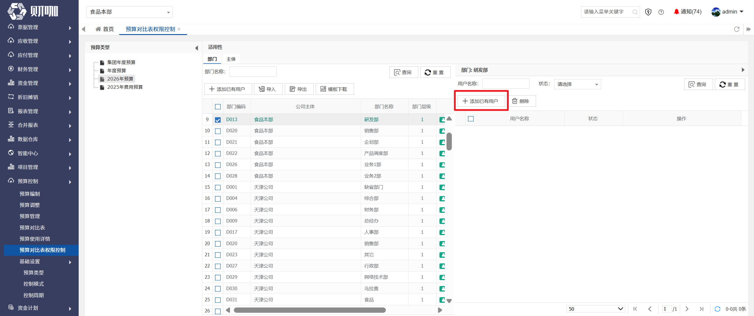Click the horizontal scrollbar under department table
Screen dimensions: 754x316
click(x=310, y=310)
